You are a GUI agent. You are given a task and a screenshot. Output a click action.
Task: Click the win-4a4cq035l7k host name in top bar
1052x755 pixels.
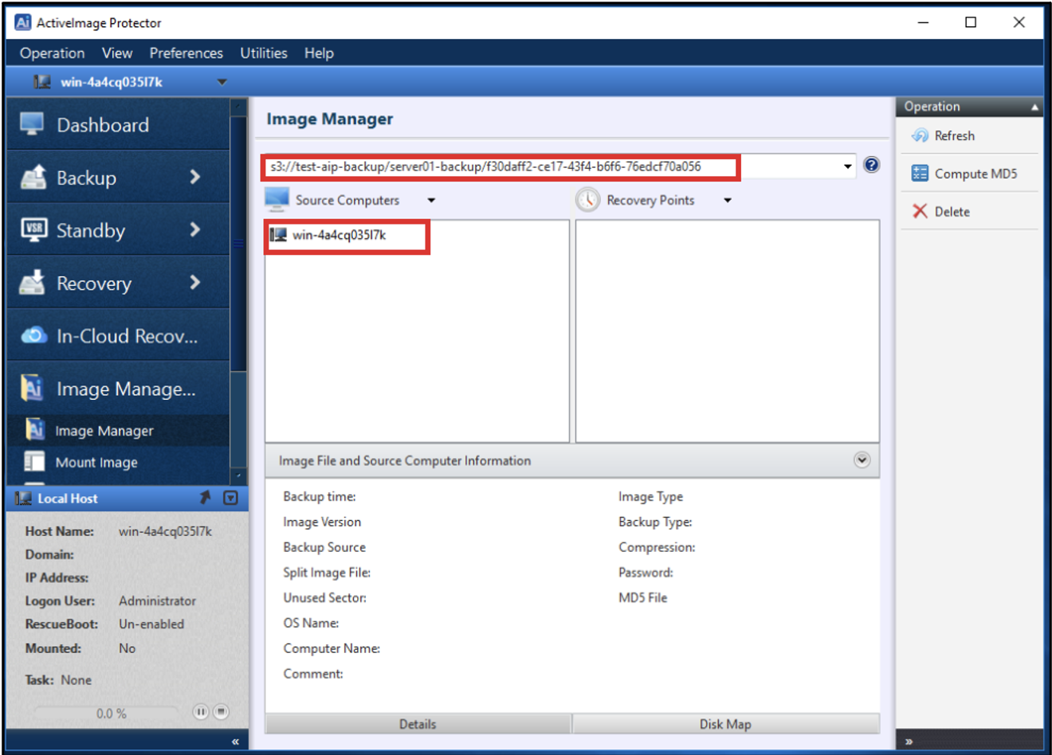click(112, 82)
